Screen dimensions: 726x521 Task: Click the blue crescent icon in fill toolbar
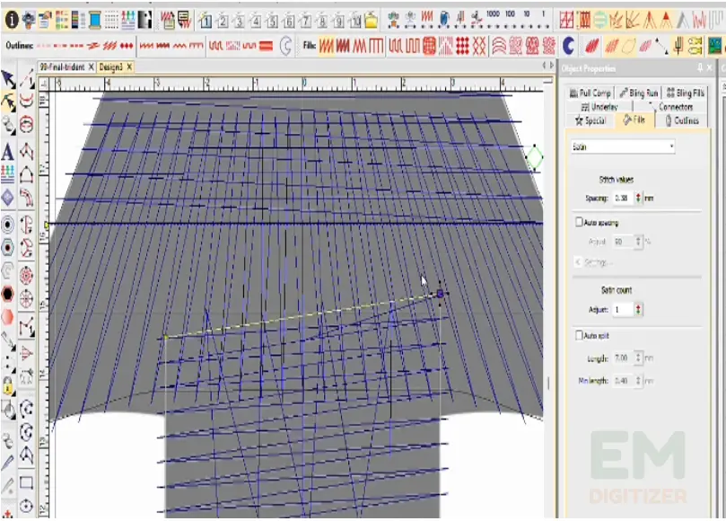[568, 46]
